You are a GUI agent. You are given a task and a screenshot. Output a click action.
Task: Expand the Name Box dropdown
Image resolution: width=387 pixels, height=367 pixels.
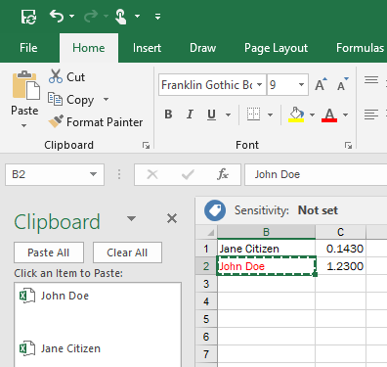[94, 174]
